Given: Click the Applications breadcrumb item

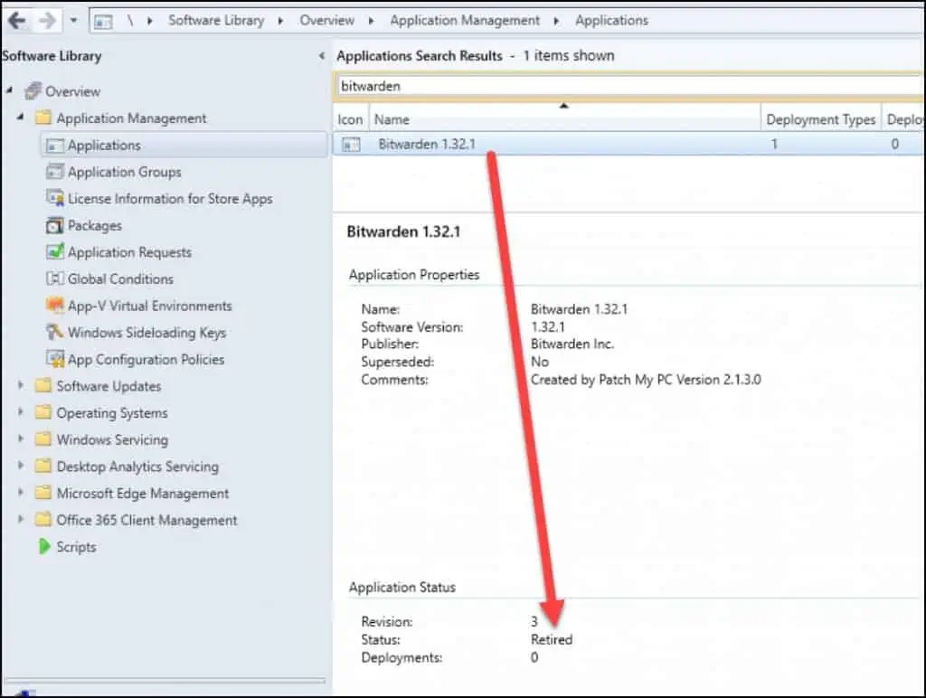Looking at the screenshot, I should pyautogui.click(x=612, y=20).
